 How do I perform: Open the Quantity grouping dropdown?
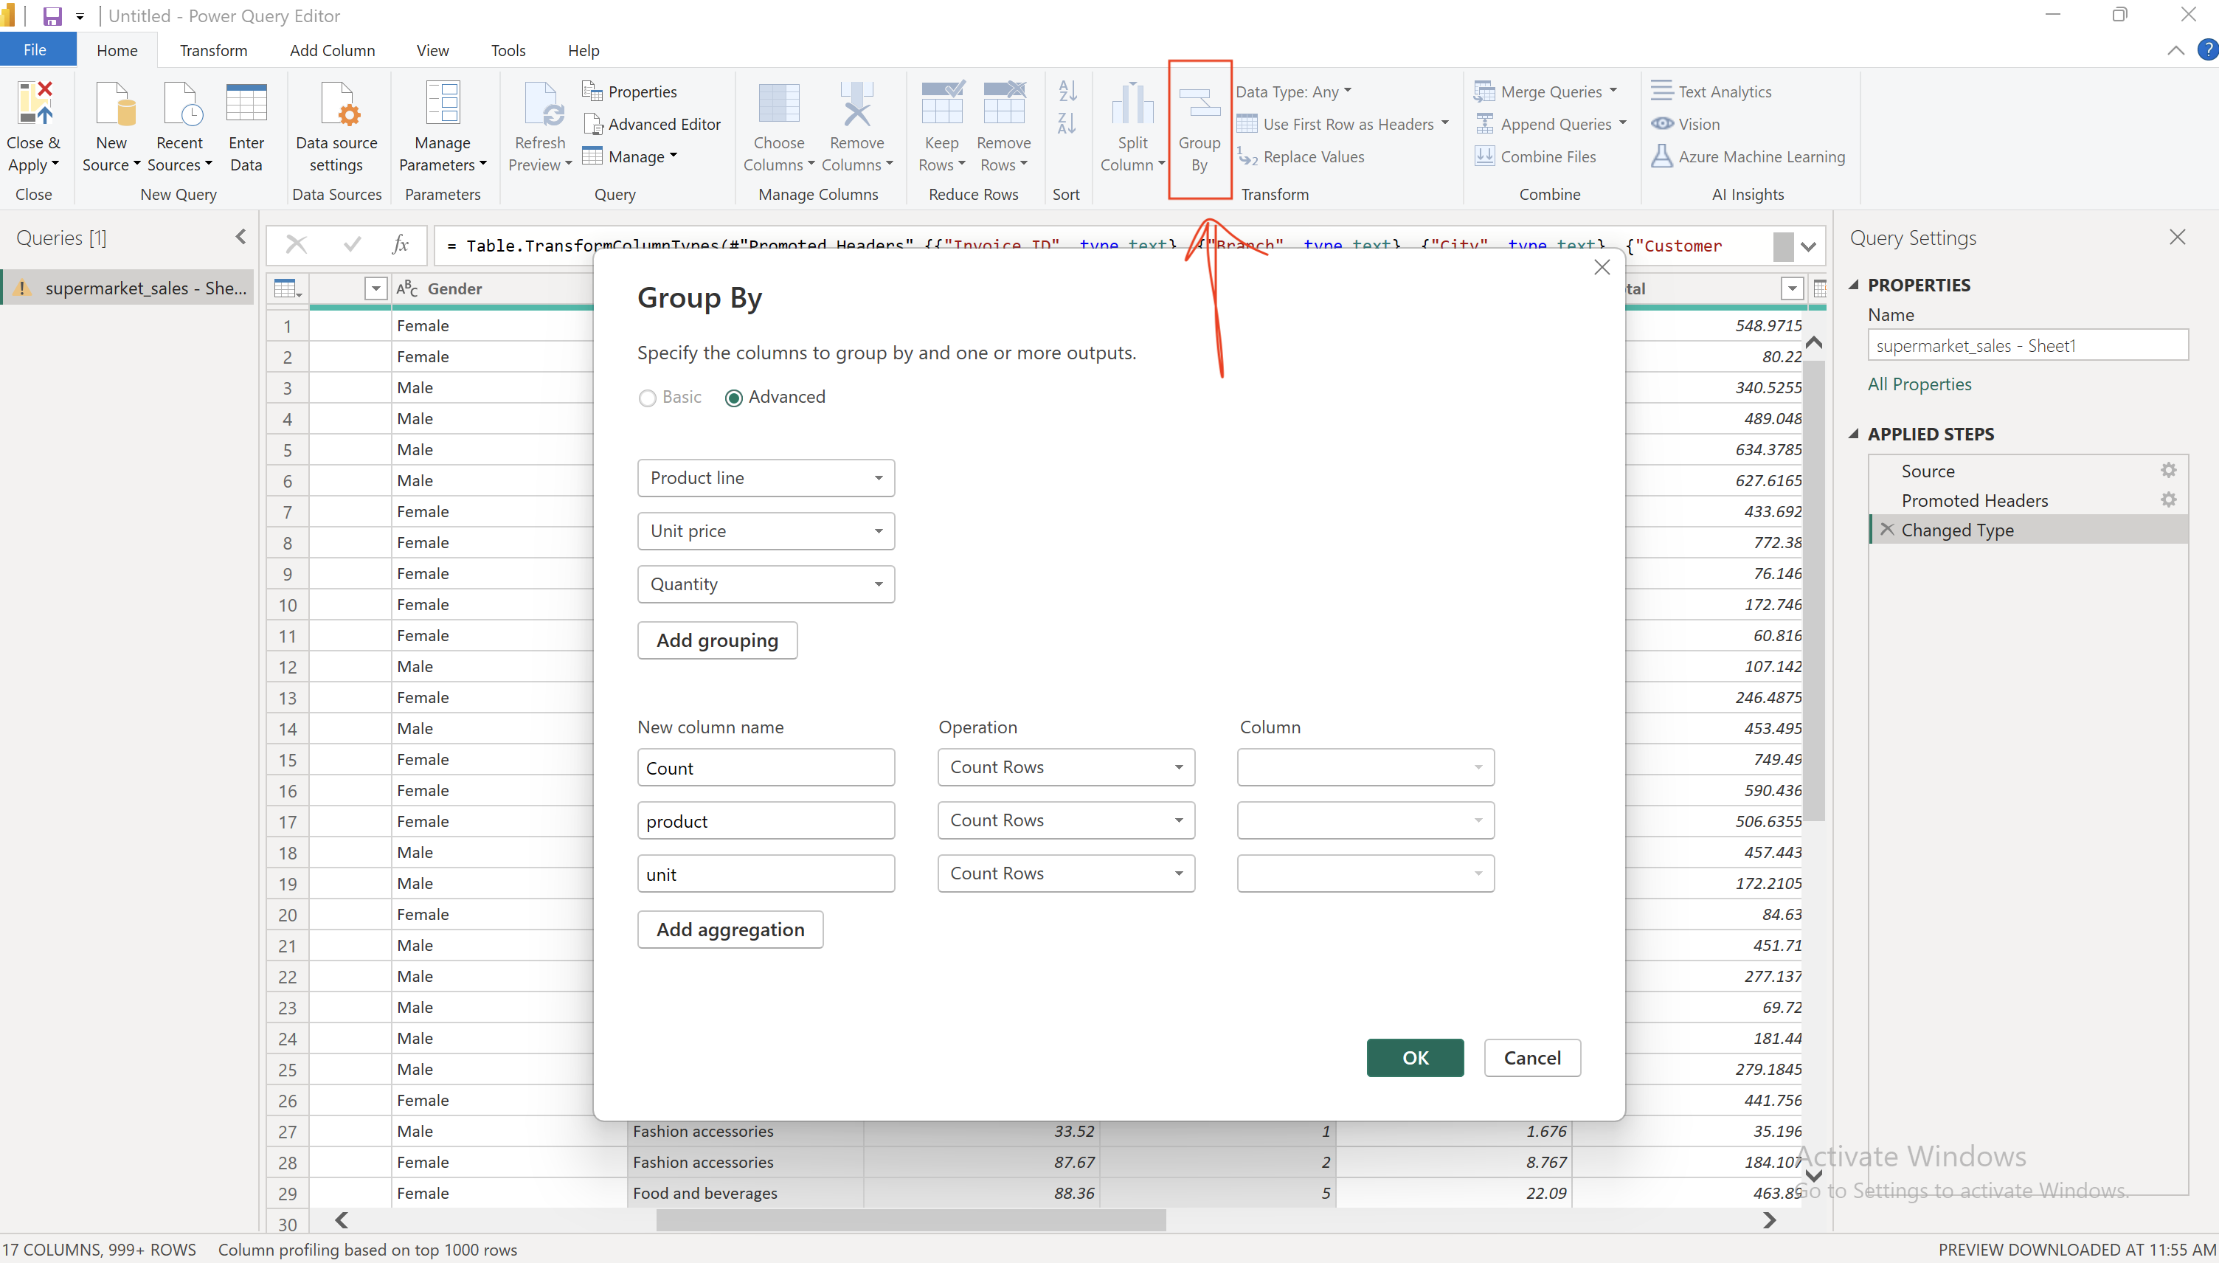coord(766,584)
